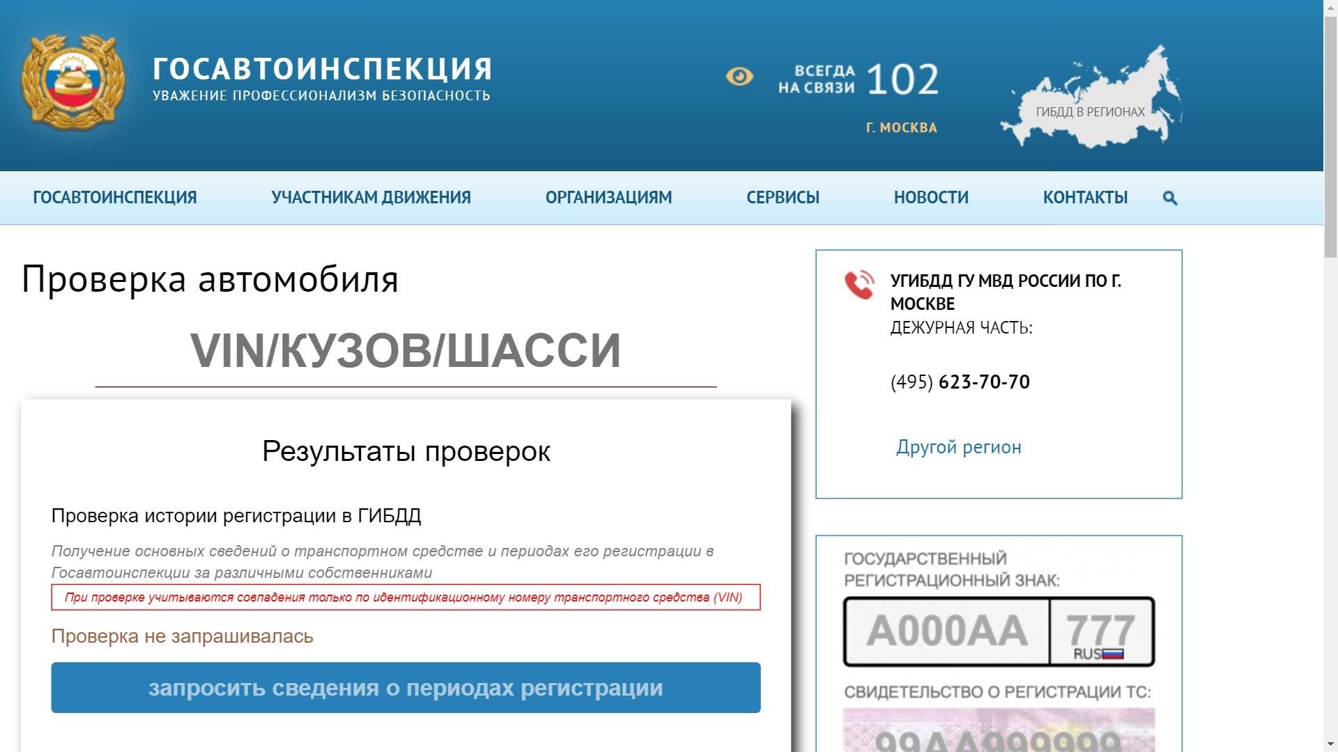Click the italic description about registration periods
1338x752 pixels.
click(383, 562)
